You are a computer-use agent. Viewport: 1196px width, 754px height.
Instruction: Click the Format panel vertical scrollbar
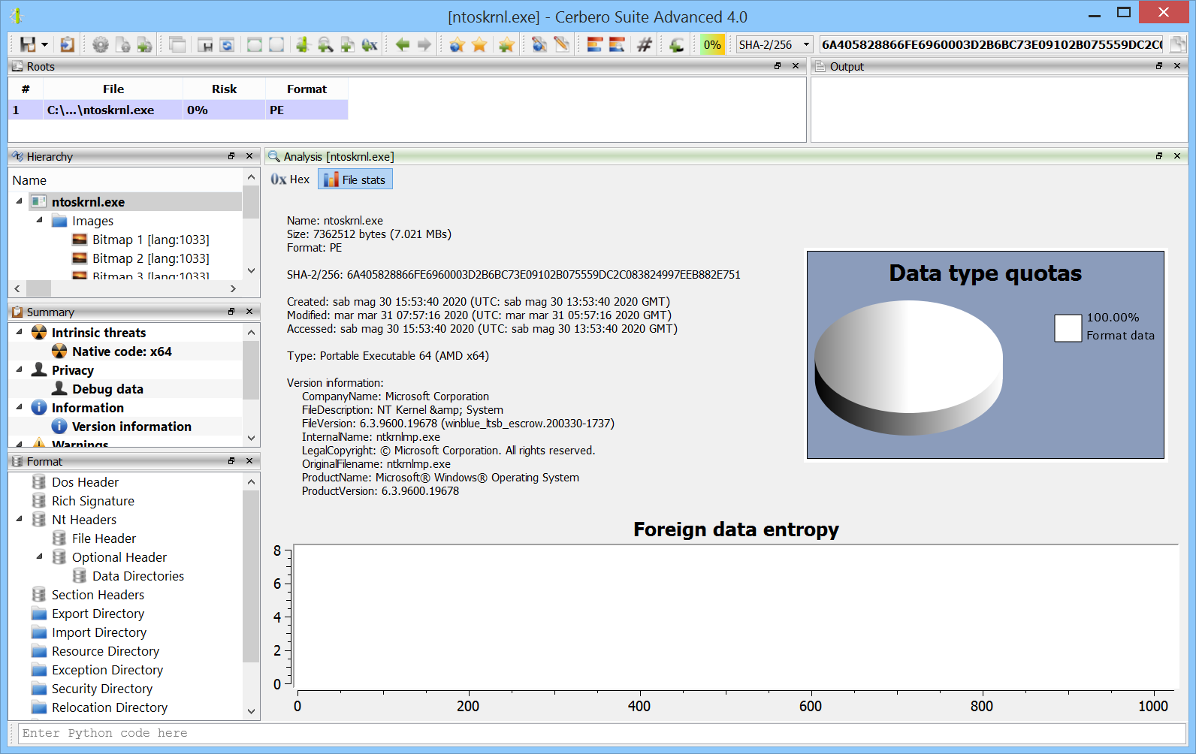pyautogui.click(x=251, y=575)
